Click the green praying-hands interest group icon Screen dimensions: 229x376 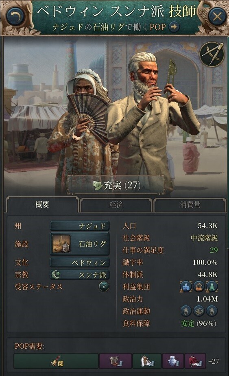pos(212,286)
